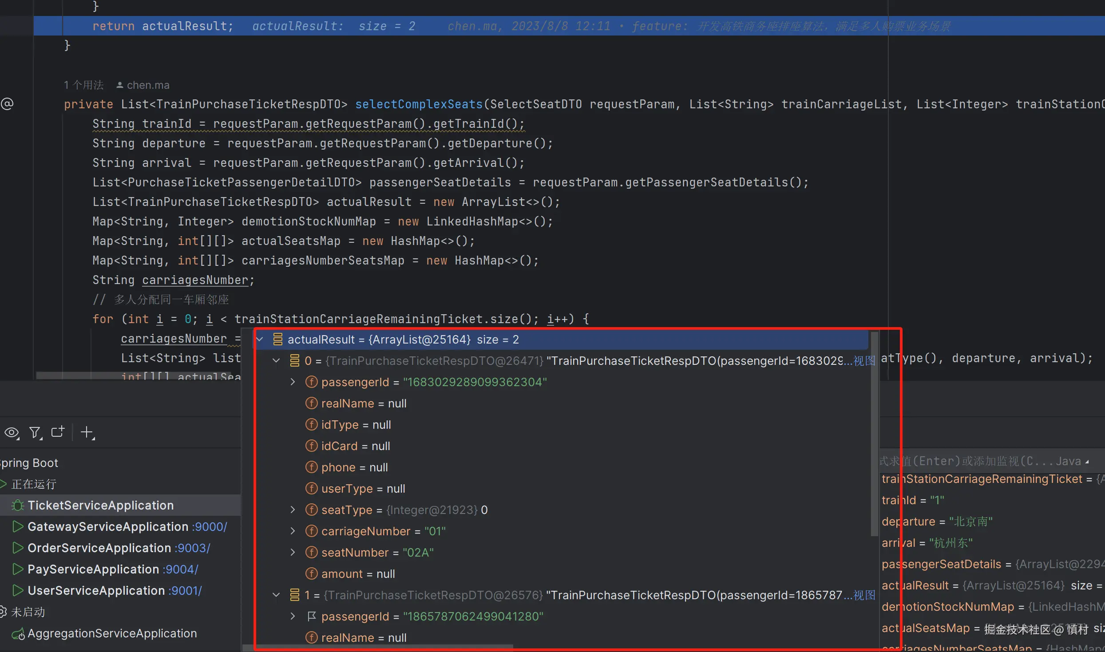The width and height of the screenshot is (1105, 652).
Task: Expand the seatType Integer field
Action: (x=293, y=510)
